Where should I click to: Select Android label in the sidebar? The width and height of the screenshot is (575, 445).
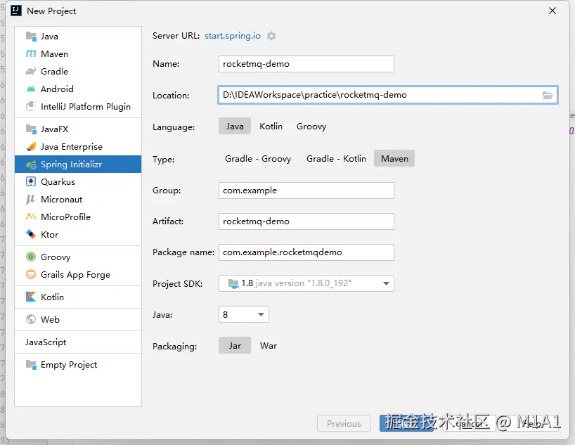coord(57,89)
